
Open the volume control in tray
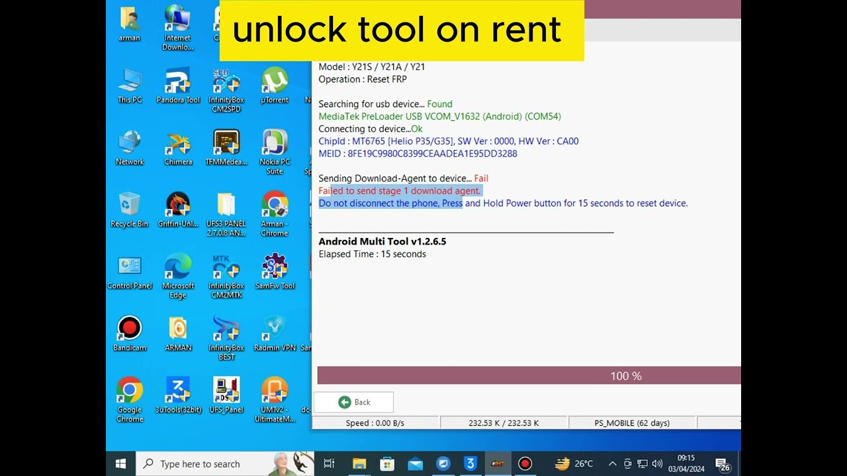pyautogui.click(x=657, y=464)
